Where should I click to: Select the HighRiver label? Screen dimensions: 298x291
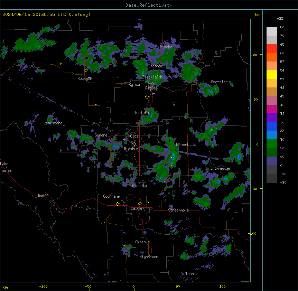tap(149, 257)
